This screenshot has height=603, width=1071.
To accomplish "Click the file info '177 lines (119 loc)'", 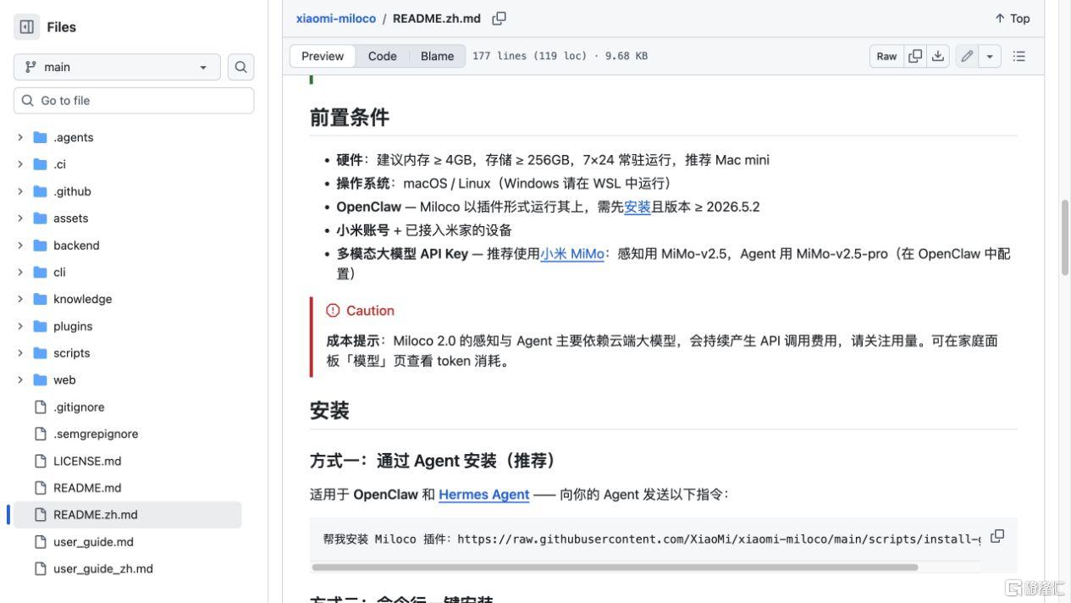I will point(529,56).
